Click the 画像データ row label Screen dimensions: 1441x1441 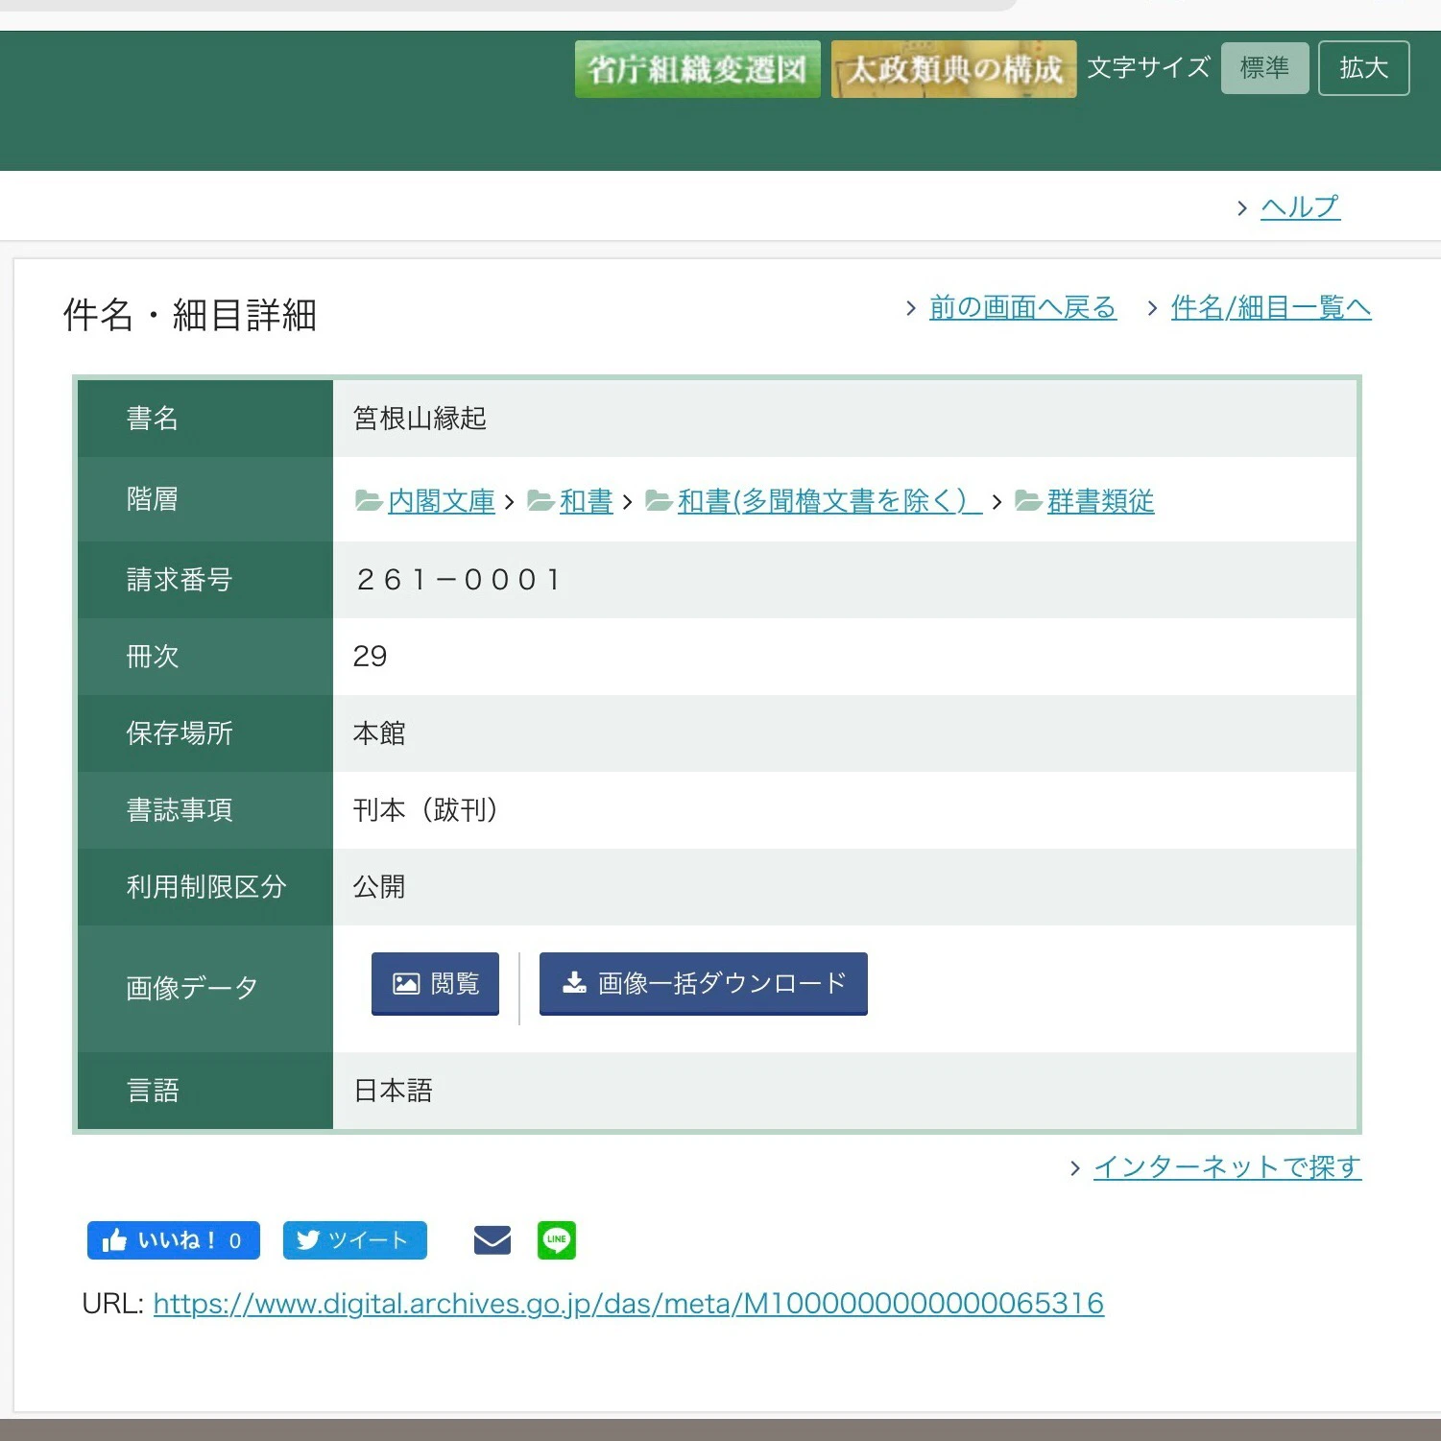pos(192,988)
